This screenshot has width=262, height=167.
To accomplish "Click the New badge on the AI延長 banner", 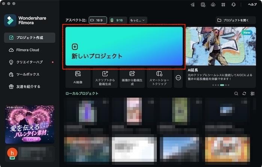I will click(247, 32).
